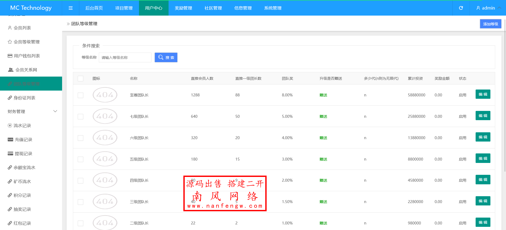This screenshot has width=506, height=230.
Task: Toggle the sidebar collapse hamburger icon
Action: pos(71,8)
